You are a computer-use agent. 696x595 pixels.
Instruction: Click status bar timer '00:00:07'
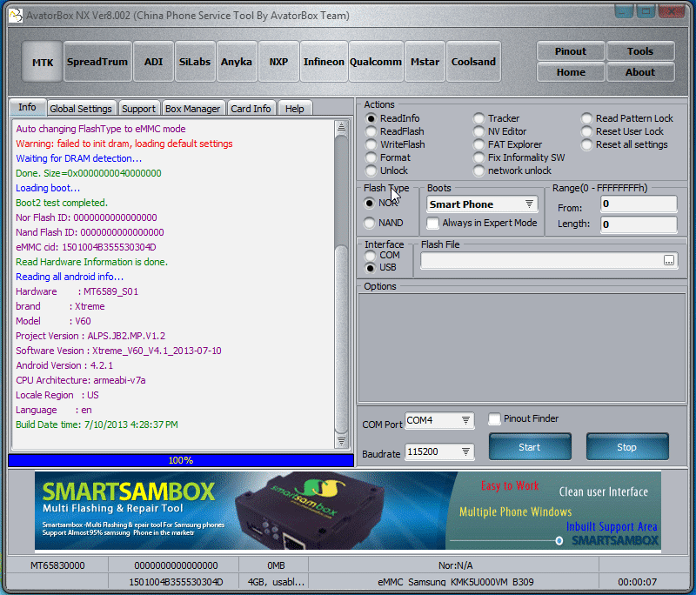pyautogui.click(x=638, y=582)
